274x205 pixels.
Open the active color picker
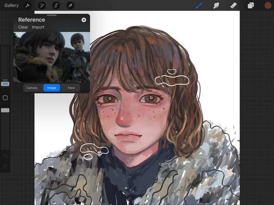point(268,6)
